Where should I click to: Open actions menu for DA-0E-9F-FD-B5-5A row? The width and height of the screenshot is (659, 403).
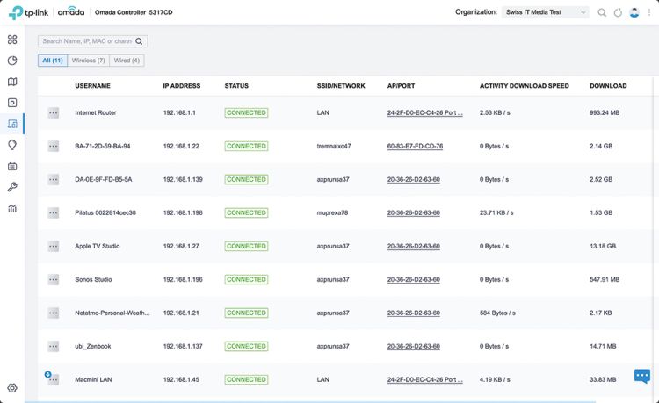pyautogui.click(x=53, y=179)
